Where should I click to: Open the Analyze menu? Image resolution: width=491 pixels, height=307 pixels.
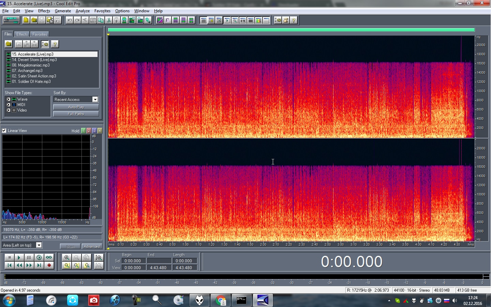83,11
